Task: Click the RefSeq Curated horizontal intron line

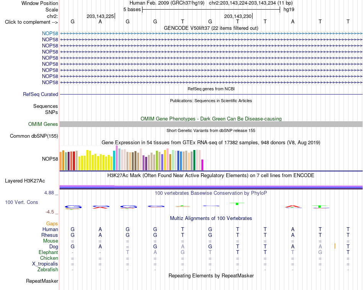Action: coord(211,94)
